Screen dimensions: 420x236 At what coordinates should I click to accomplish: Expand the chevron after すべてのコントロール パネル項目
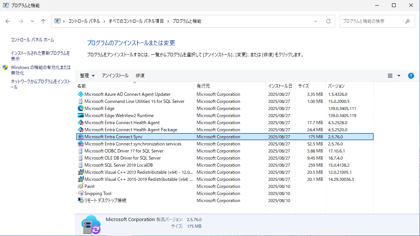click(x=168, y=21)
